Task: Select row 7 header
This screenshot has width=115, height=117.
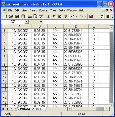Action: pos(4,56)
